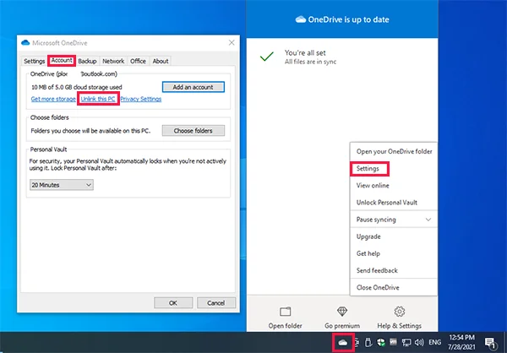Expand the 20 Minutes lock timeout dropdown

(x=62, y=185)
